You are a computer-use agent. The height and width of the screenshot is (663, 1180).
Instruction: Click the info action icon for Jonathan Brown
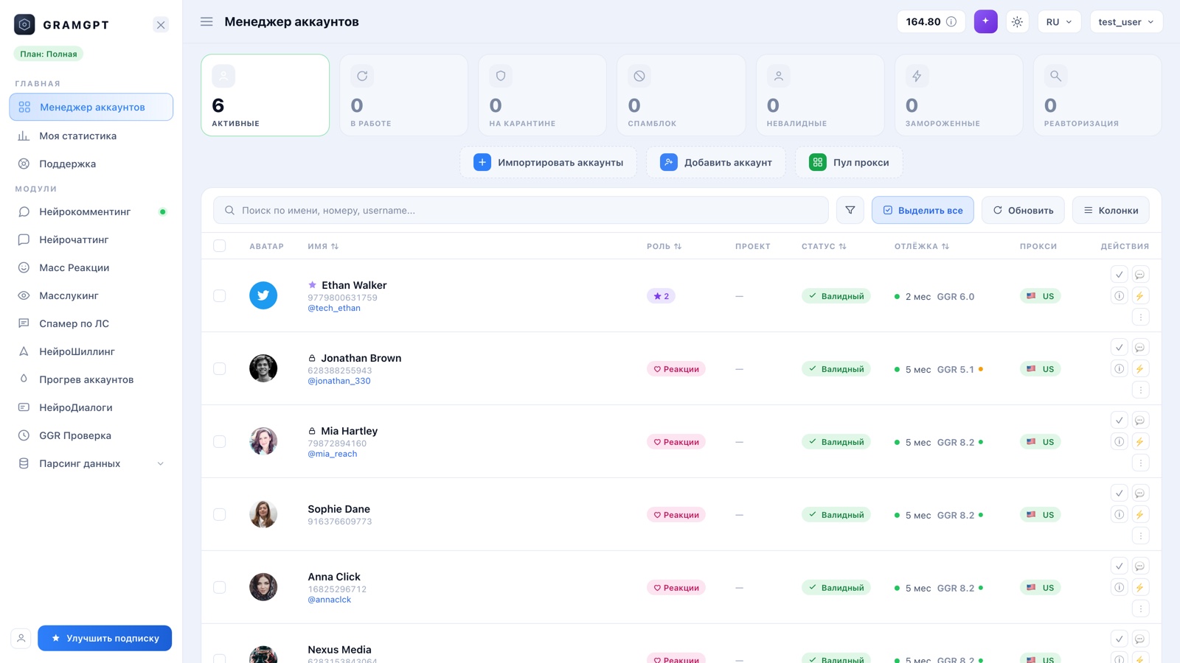tap(1120, 369)
